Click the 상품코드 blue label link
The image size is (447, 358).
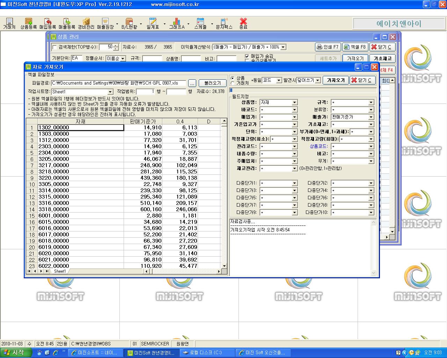point(319,146)
